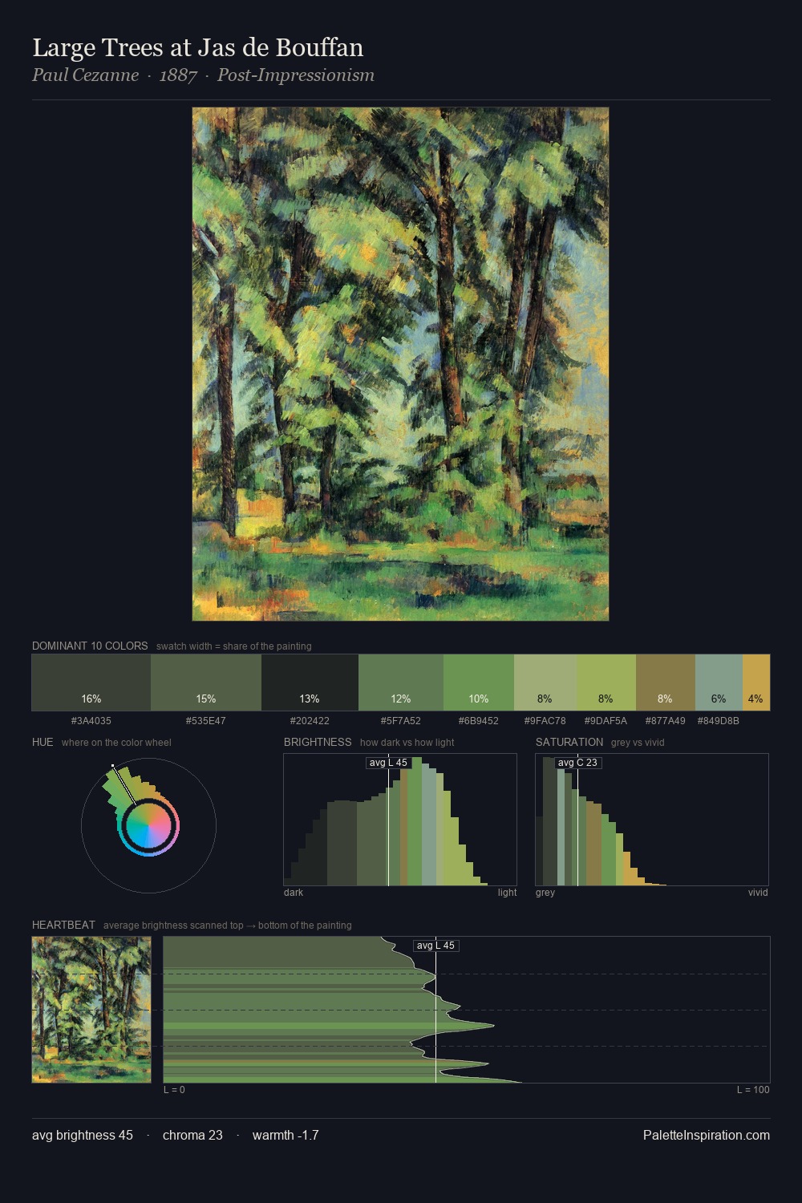Open the small heartbeat painting thumbnail
Screen dimensions: 802x1203
click(x=91, y=1010)
